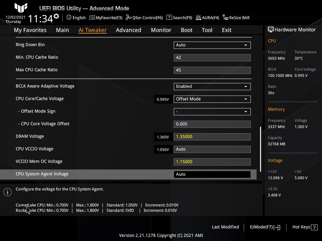
Task: Open the Offset Mode Sign dropdown
Action: pos(212,112)
